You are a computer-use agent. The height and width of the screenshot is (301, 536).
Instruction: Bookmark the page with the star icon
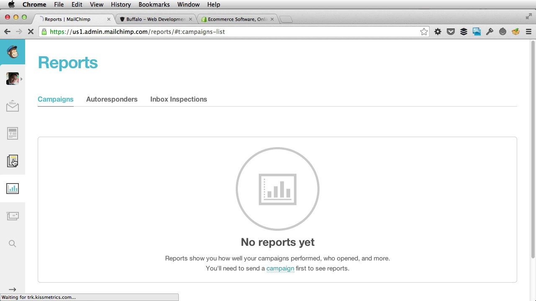(424, 32)
